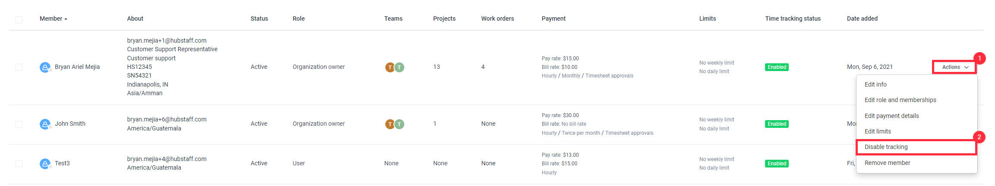Click Date added column header

point(862,19)
